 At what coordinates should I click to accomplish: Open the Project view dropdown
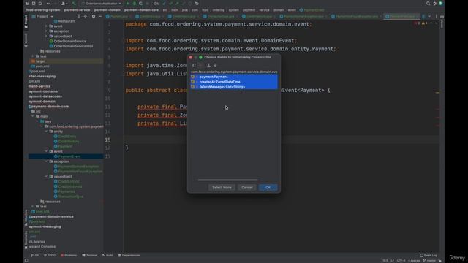pyautogui.click(x=42, y=16)
